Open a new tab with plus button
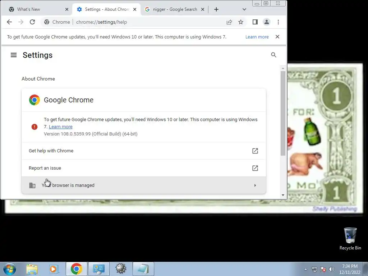 click(216, 9)
